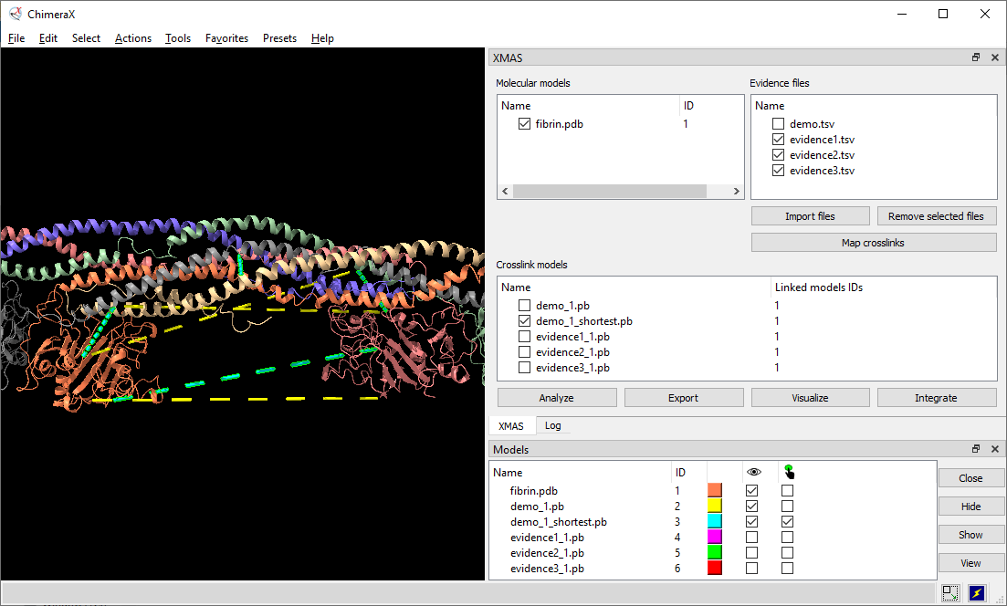This screenshot has height=606, width=1007.
Task: Click Molecular models scrollbar right arrow
Action: pyautogui.click(x=736, y=192)
